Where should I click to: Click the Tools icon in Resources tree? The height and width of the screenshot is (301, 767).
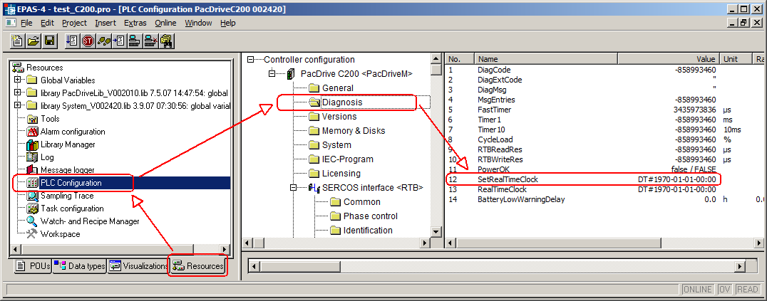point(33,119)
